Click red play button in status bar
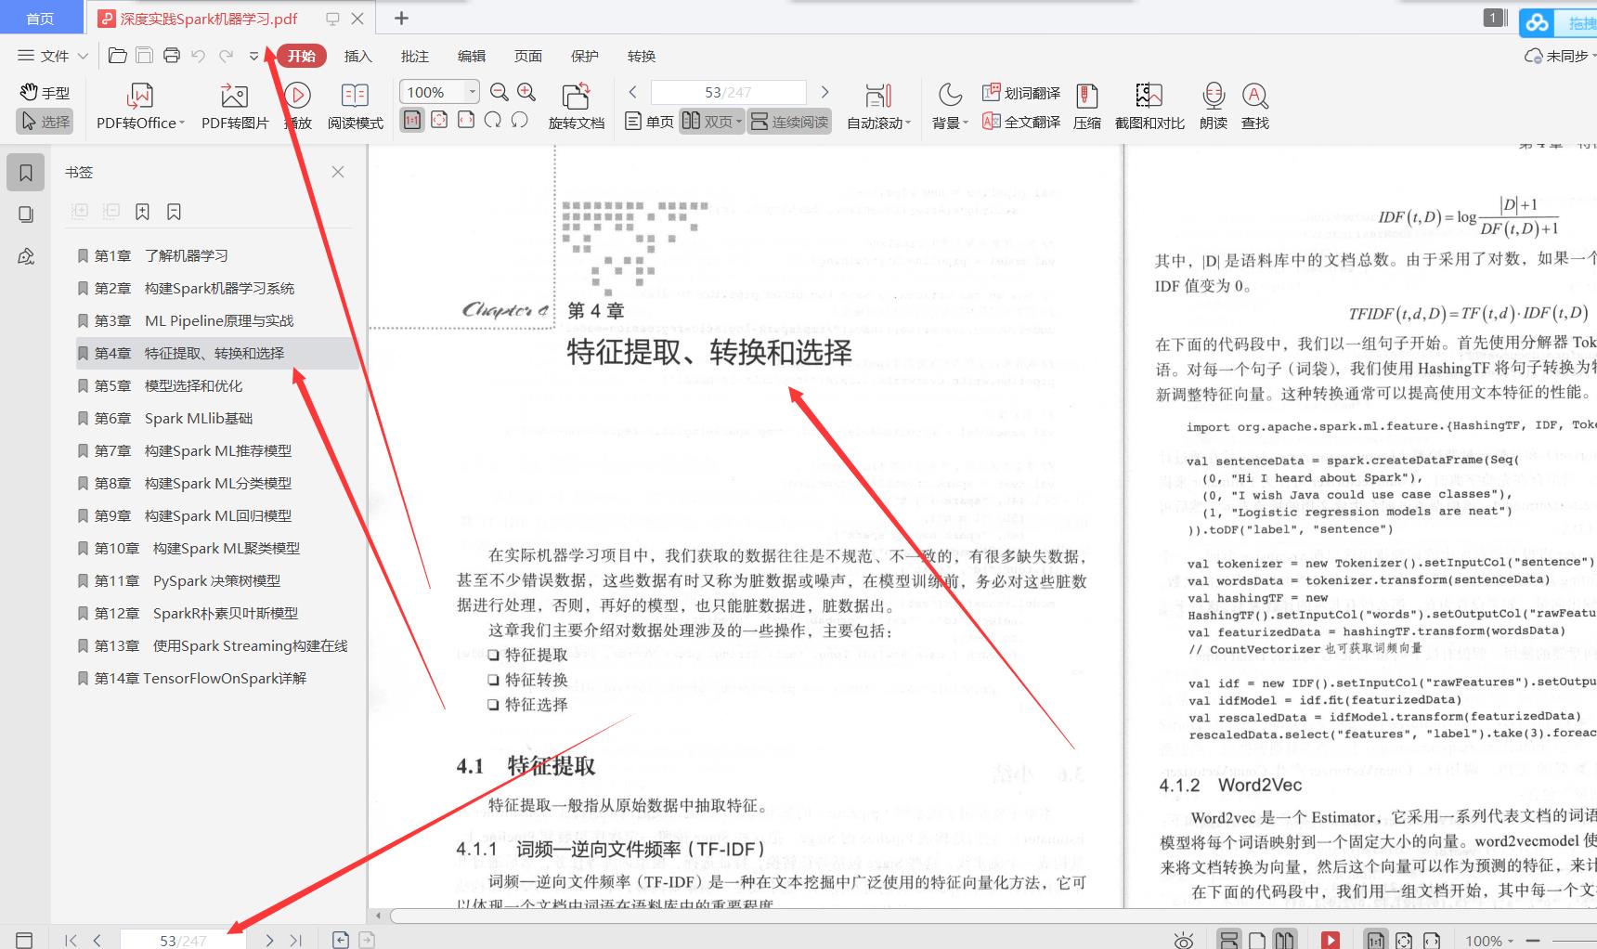This screenshot has width=1597, height=949. click(x=1330, y=940)
